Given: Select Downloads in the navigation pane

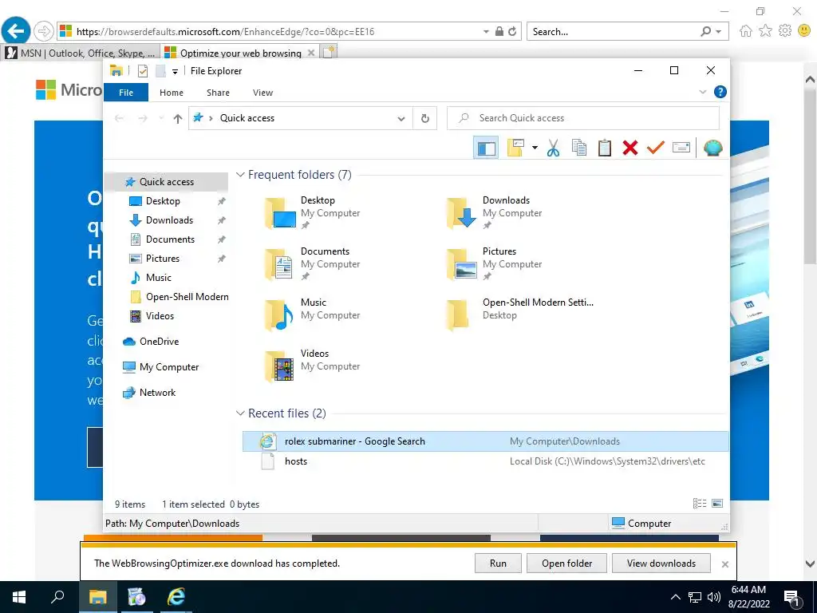Looking at the screenshot, I should pyautogui.click(x=169, y=220).
